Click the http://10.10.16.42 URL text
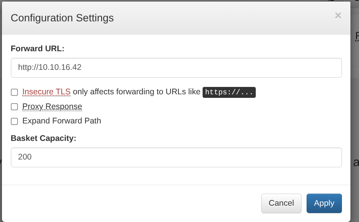 click(50, 68)
